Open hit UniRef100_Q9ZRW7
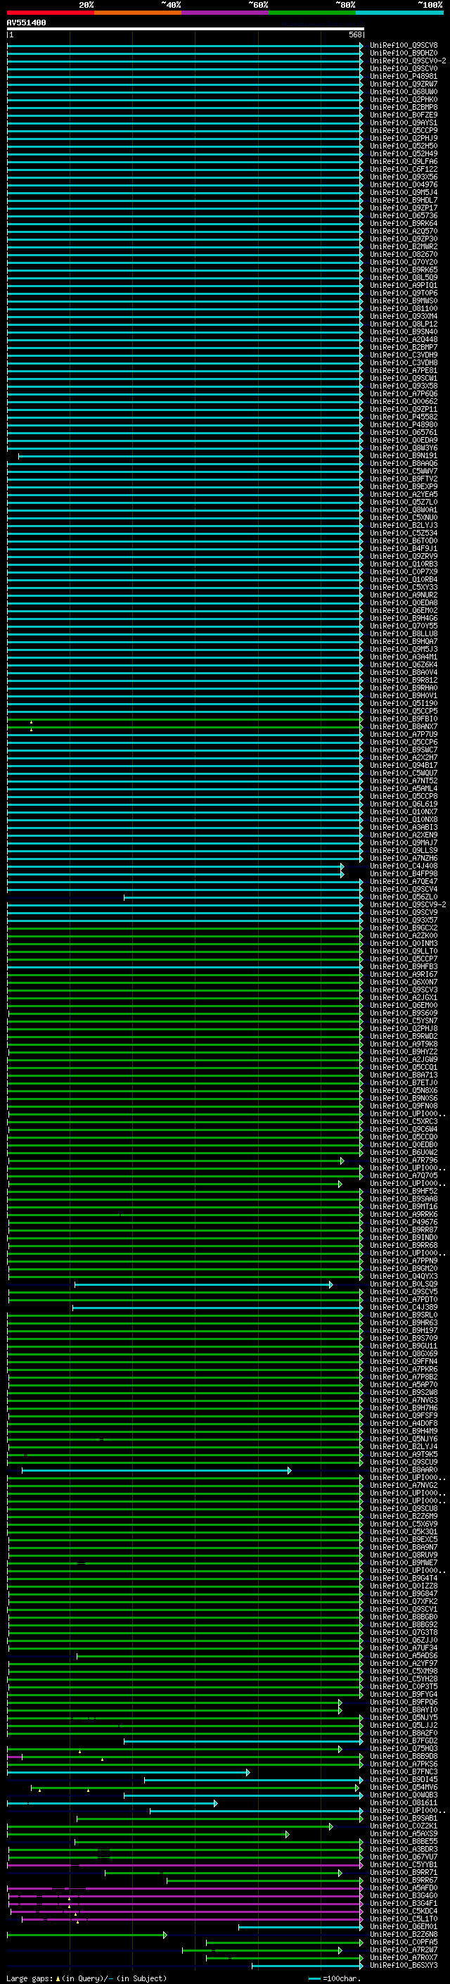Screen dimensions: 450x1984 click(x=404, y=84)
